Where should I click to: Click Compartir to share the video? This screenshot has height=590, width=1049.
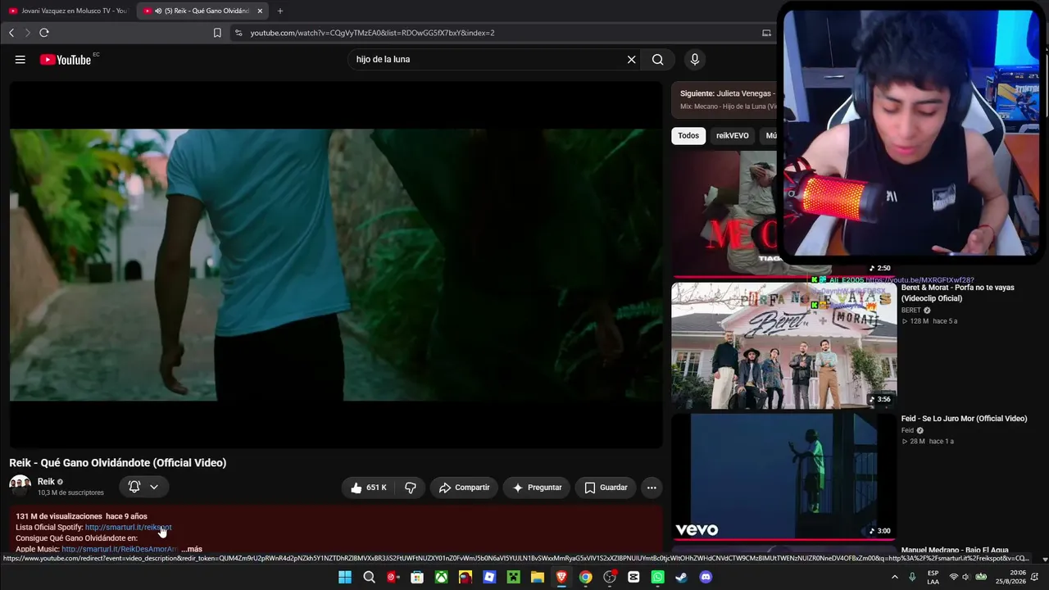[x=464, y=488]
